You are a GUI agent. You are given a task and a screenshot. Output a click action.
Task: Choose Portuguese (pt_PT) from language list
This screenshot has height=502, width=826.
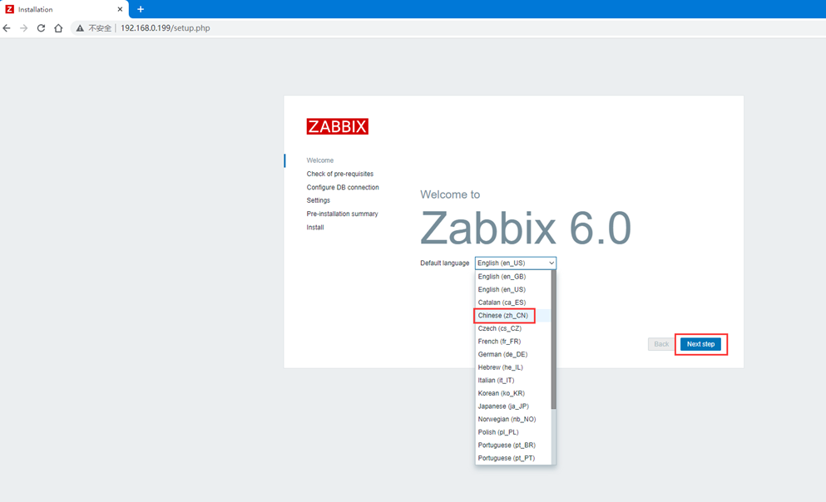512,458
